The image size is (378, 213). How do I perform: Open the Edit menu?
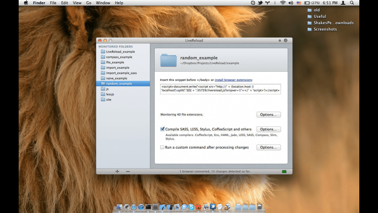click(x=64, y=3)
